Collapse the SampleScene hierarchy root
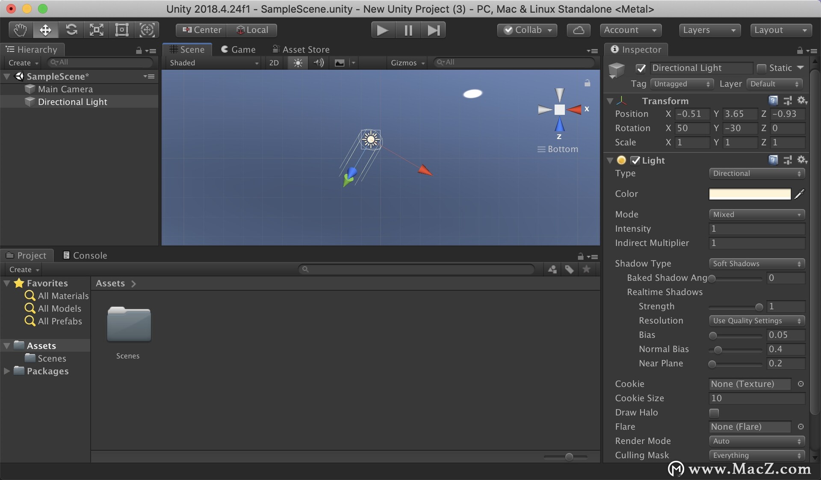This screenshot has height=480, width=821. point(7,77)
